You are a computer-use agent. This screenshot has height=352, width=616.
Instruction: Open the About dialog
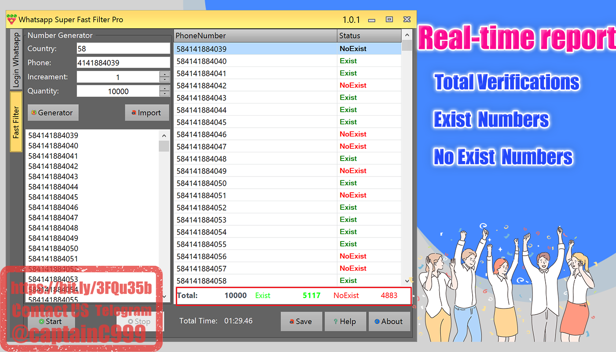pyautogui.click(x=389, y=322)
